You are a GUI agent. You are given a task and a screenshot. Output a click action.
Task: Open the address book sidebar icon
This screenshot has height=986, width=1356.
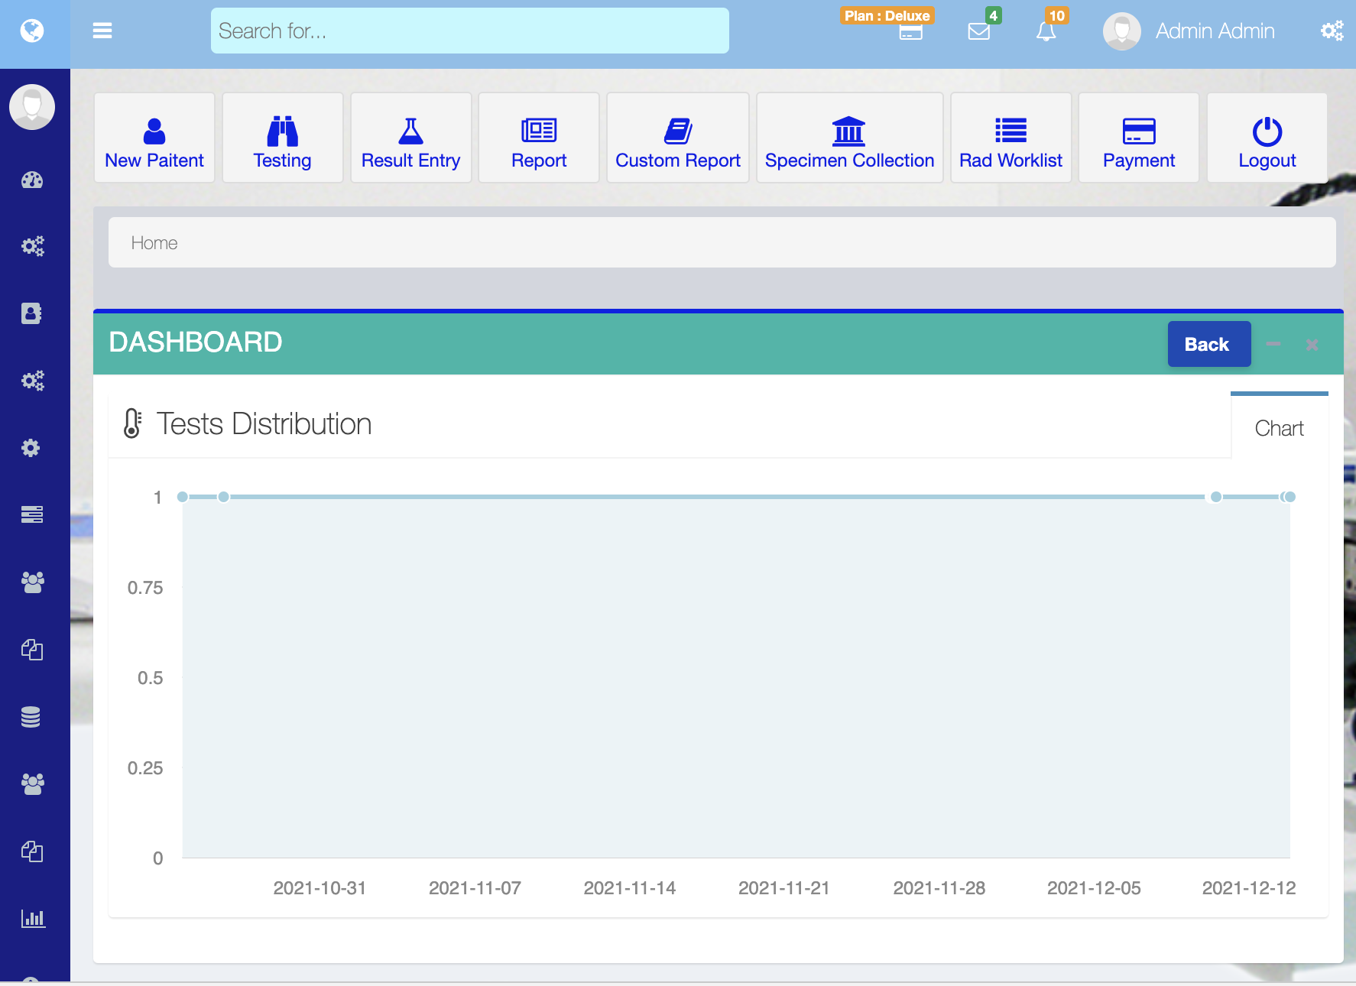pos(31,313)
